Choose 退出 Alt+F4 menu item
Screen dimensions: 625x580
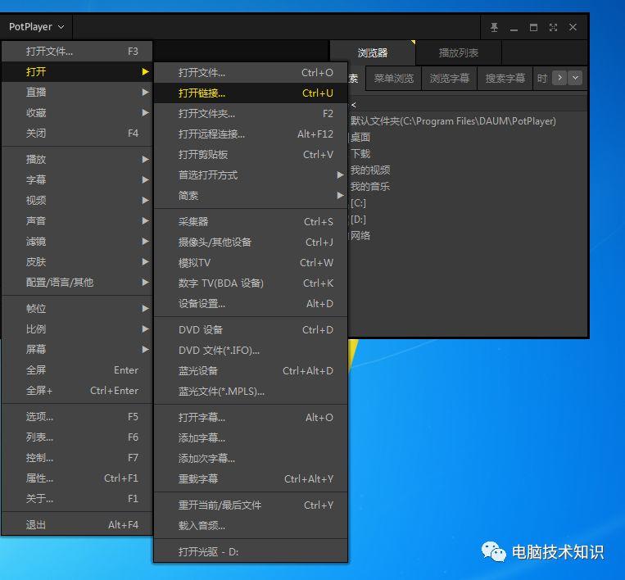coord(77,525)
